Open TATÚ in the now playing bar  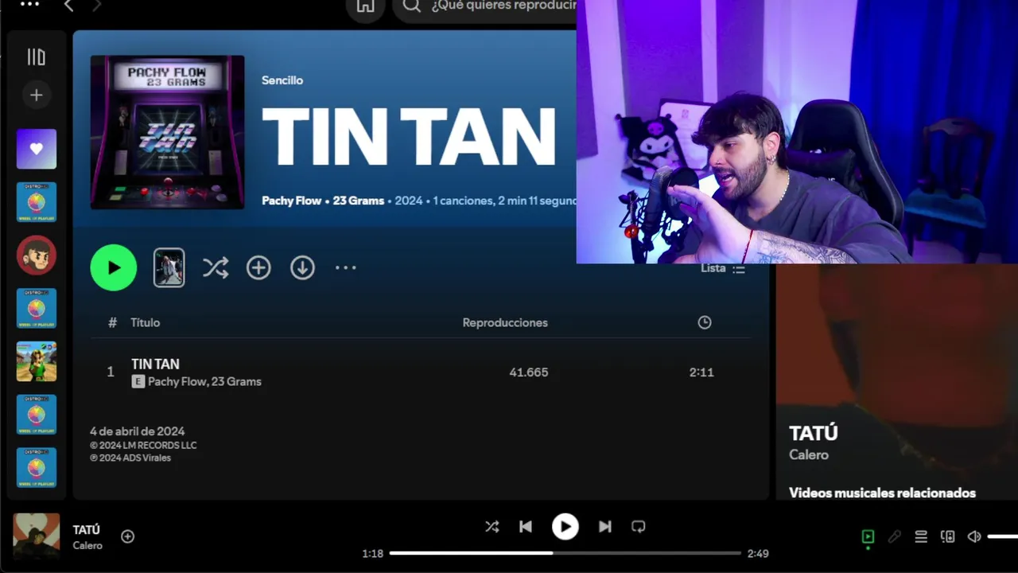coord(87,529)
